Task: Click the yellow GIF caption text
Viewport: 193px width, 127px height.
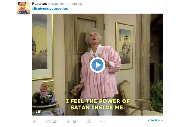Action: (98, 104)
